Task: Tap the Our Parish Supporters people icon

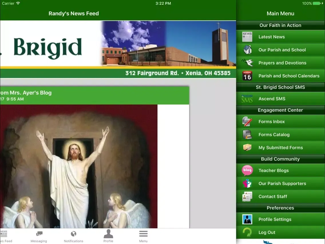Action: pos(247,183)
